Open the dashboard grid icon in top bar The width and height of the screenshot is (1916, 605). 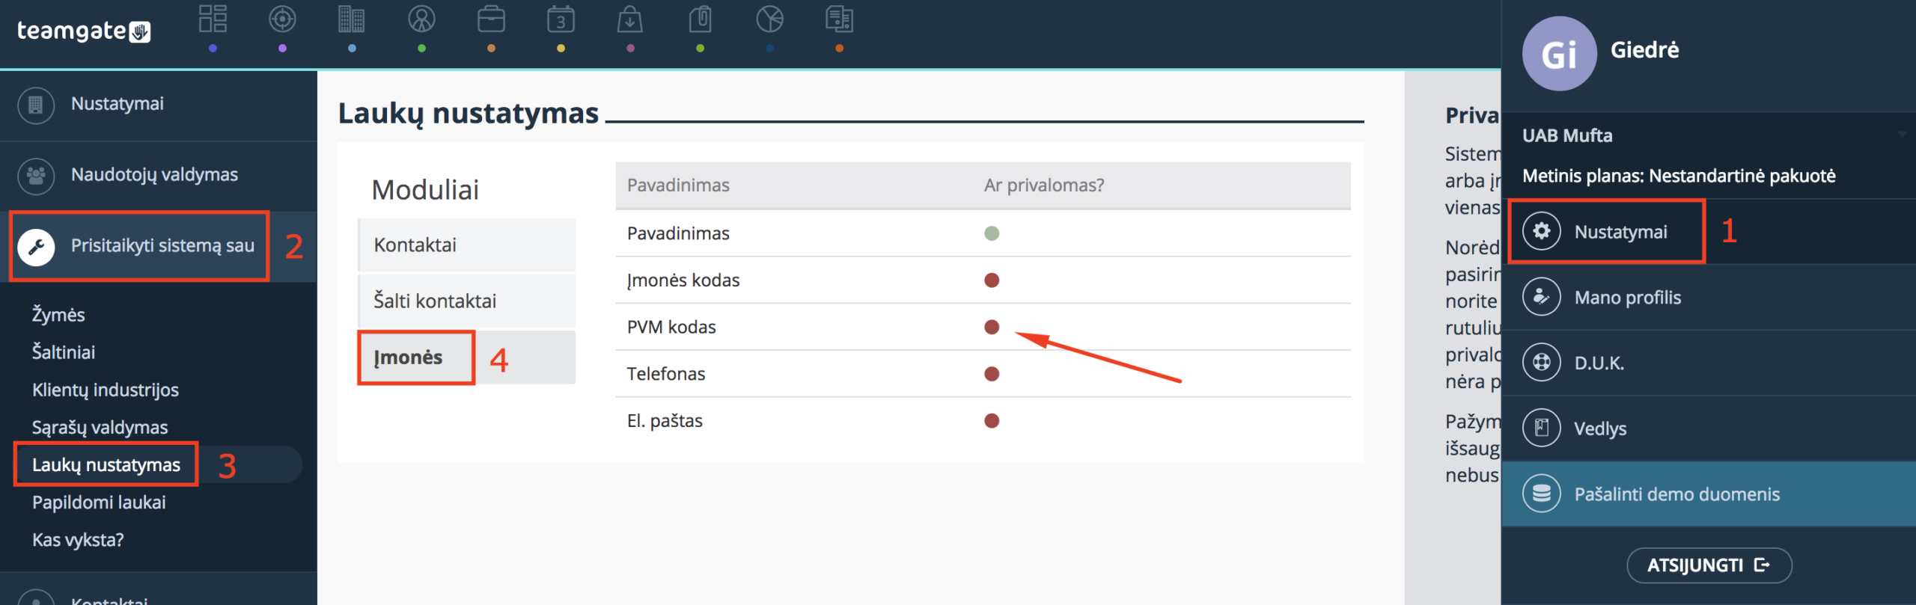(213, 19)
